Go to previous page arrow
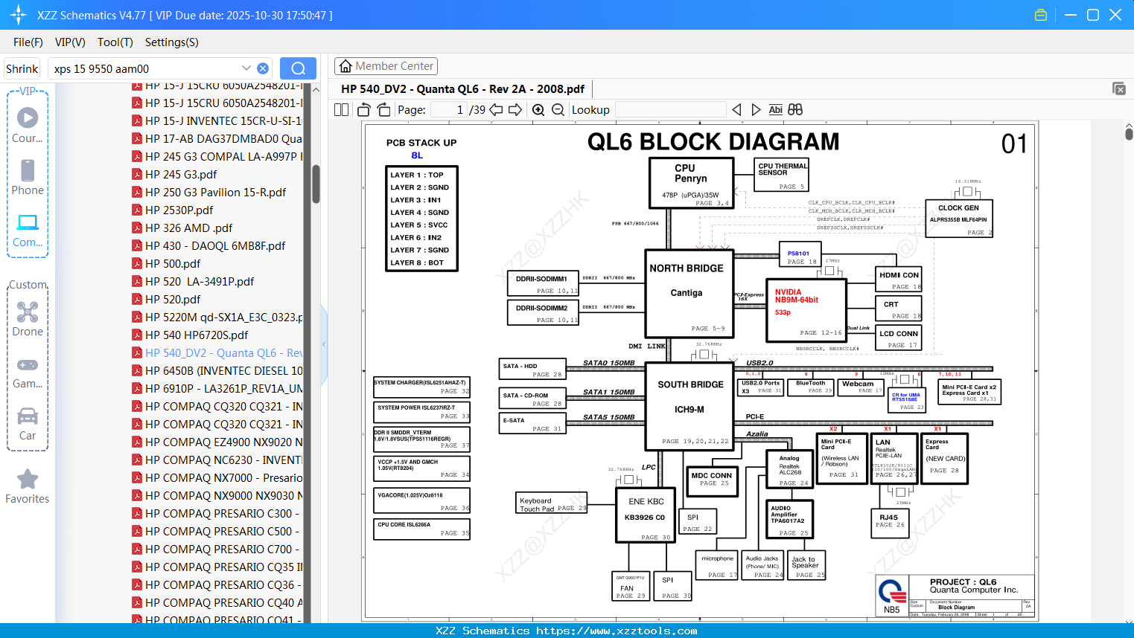The height and width of the screenshot is (638, 1134). 496,109
